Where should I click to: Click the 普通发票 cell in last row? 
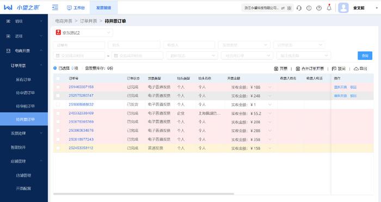[156, 148]
